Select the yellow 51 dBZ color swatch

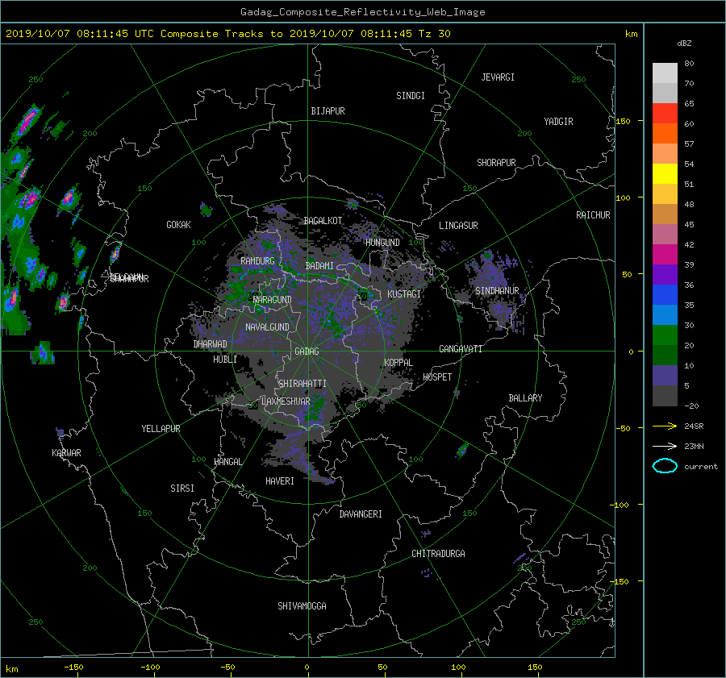click(665, 173)
